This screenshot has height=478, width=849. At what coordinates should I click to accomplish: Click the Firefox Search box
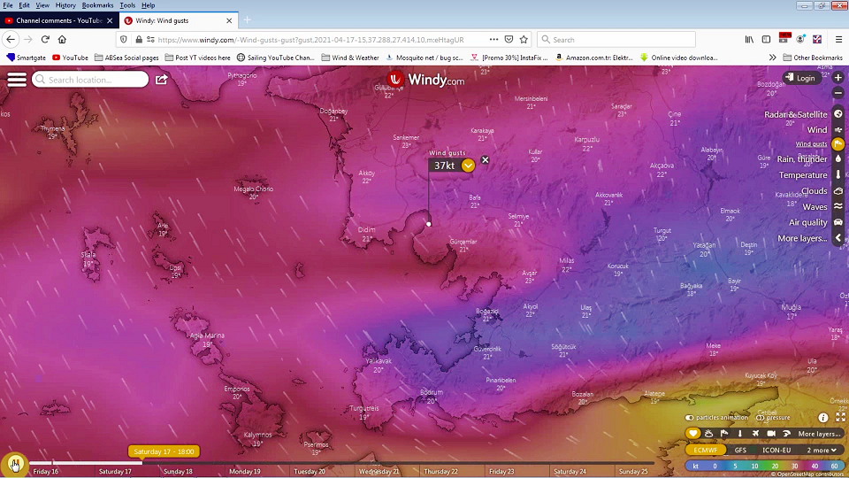pyautogui.click(x=616, y=40)
